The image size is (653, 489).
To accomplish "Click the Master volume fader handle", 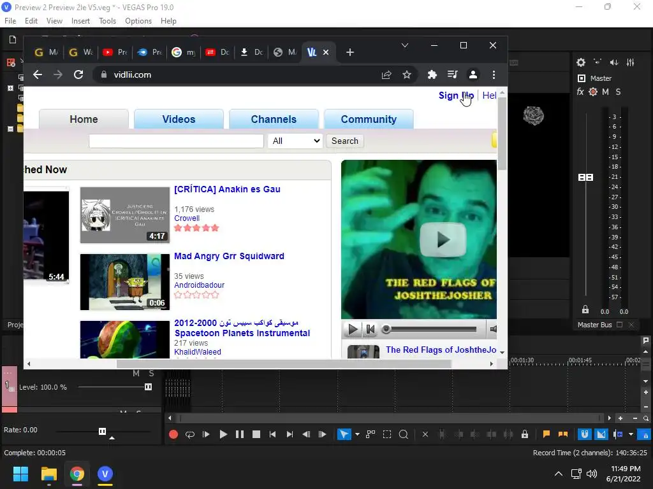I will (586, 177).
